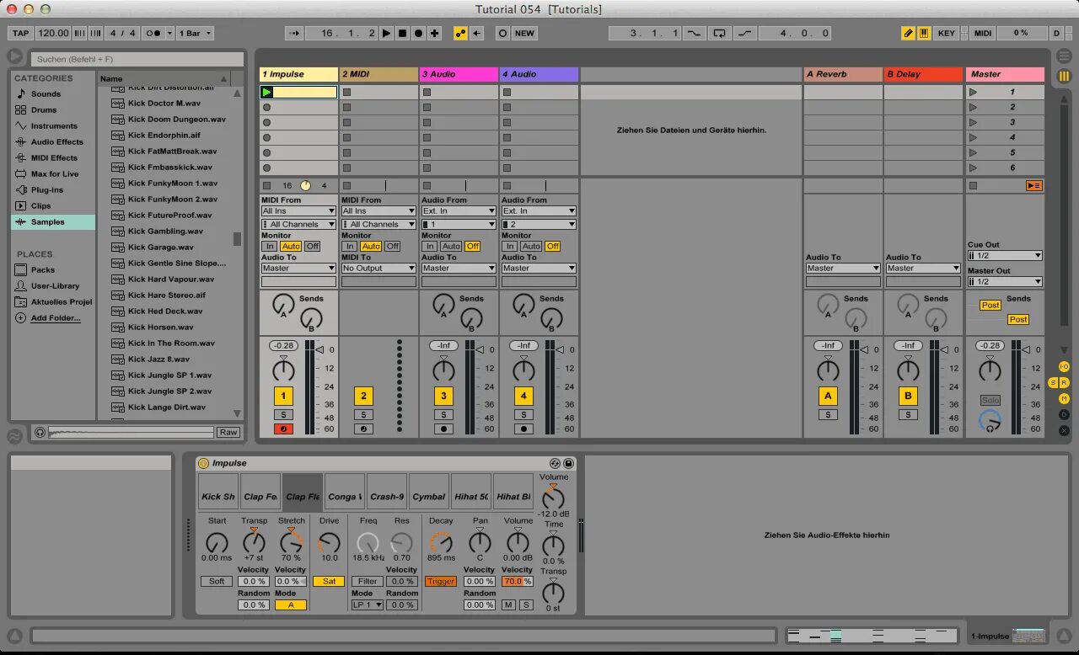Toggle the metronome icon
Image resolution: width=1079 pixels, height=655 pixels.
[x=153, y=33]
